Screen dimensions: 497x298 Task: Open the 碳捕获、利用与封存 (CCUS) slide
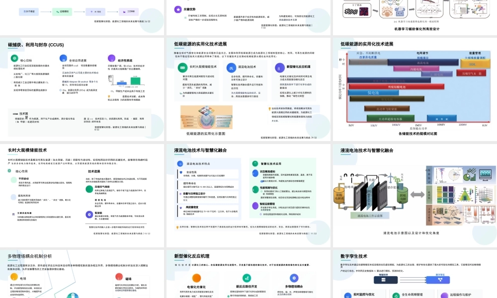pyautogui.click(x=82, y=89)
